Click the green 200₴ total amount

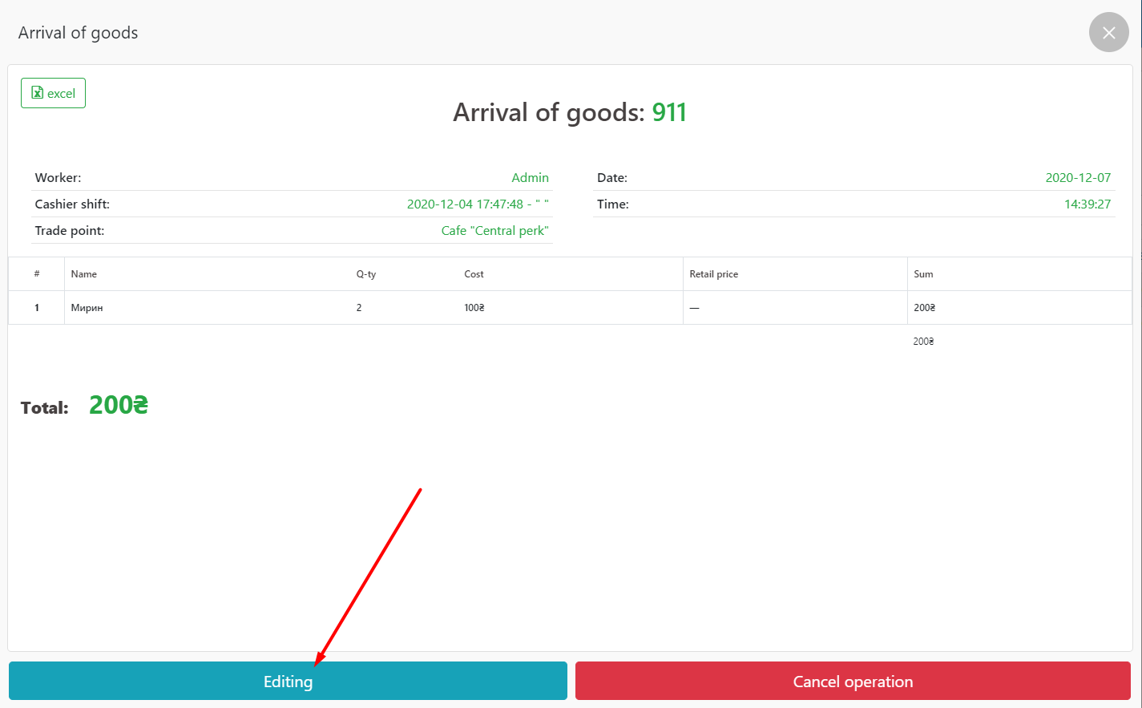[119, 406]
